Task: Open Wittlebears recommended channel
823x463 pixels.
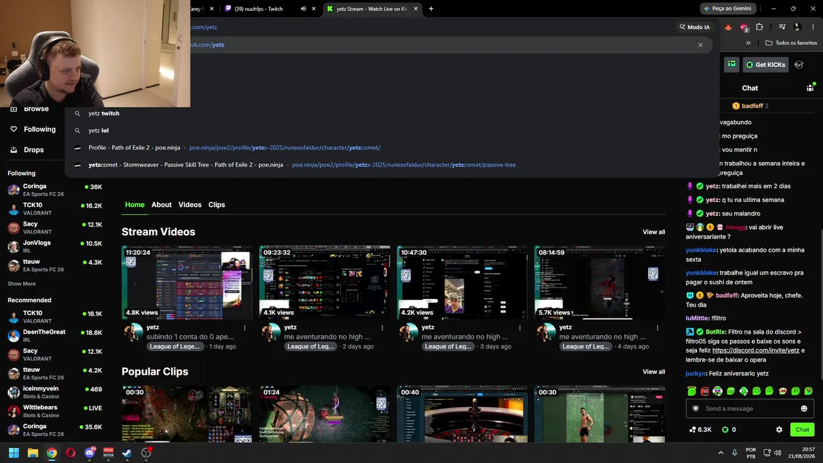Action: coord(55,411)
